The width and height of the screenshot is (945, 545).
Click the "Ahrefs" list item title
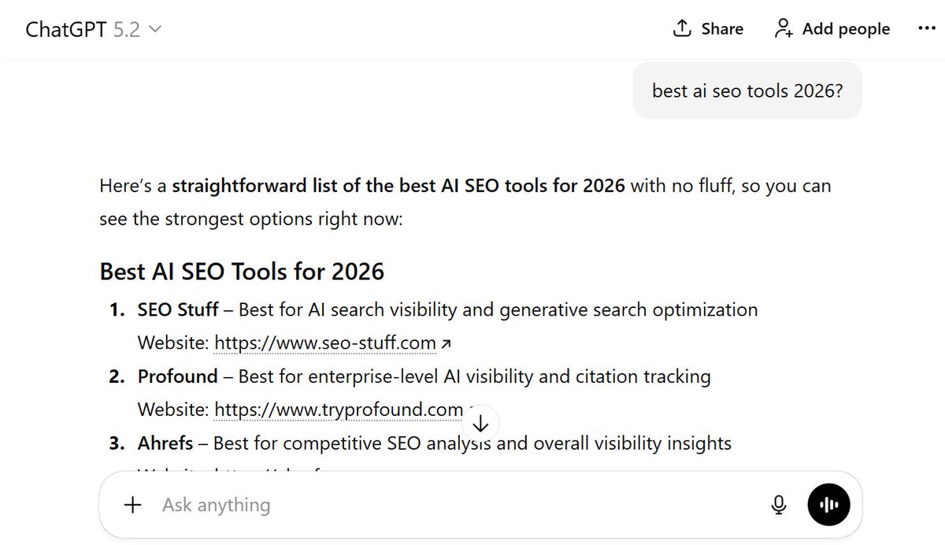(x=165, y=443)
